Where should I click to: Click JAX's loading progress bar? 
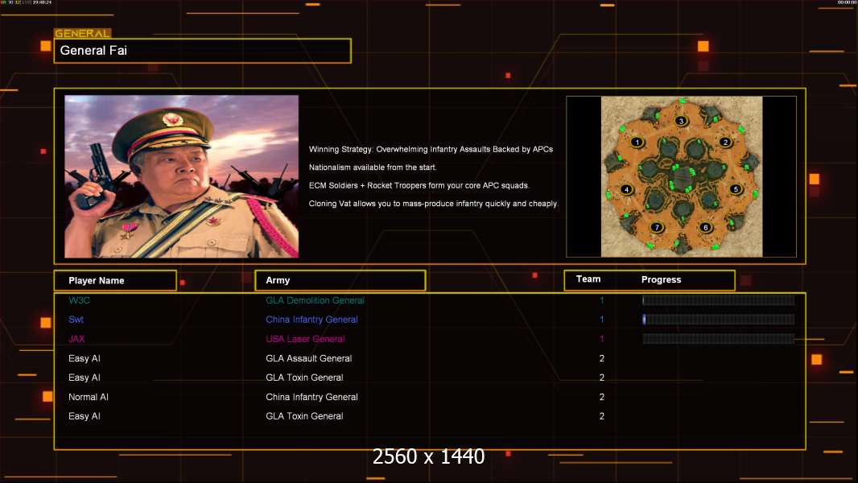(x=719, y=339)
